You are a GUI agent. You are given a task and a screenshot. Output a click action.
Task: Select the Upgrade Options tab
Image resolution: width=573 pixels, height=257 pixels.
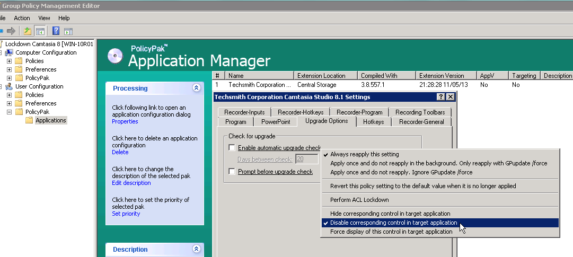(327, 121)
